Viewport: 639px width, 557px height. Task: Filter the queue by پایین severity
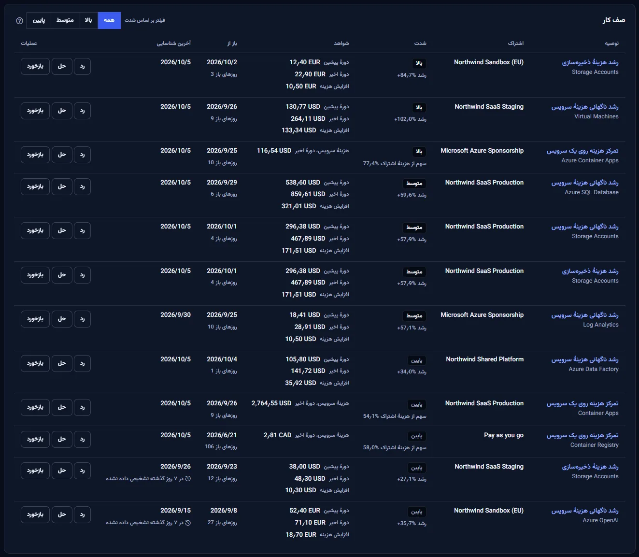[x=39, y=20]
